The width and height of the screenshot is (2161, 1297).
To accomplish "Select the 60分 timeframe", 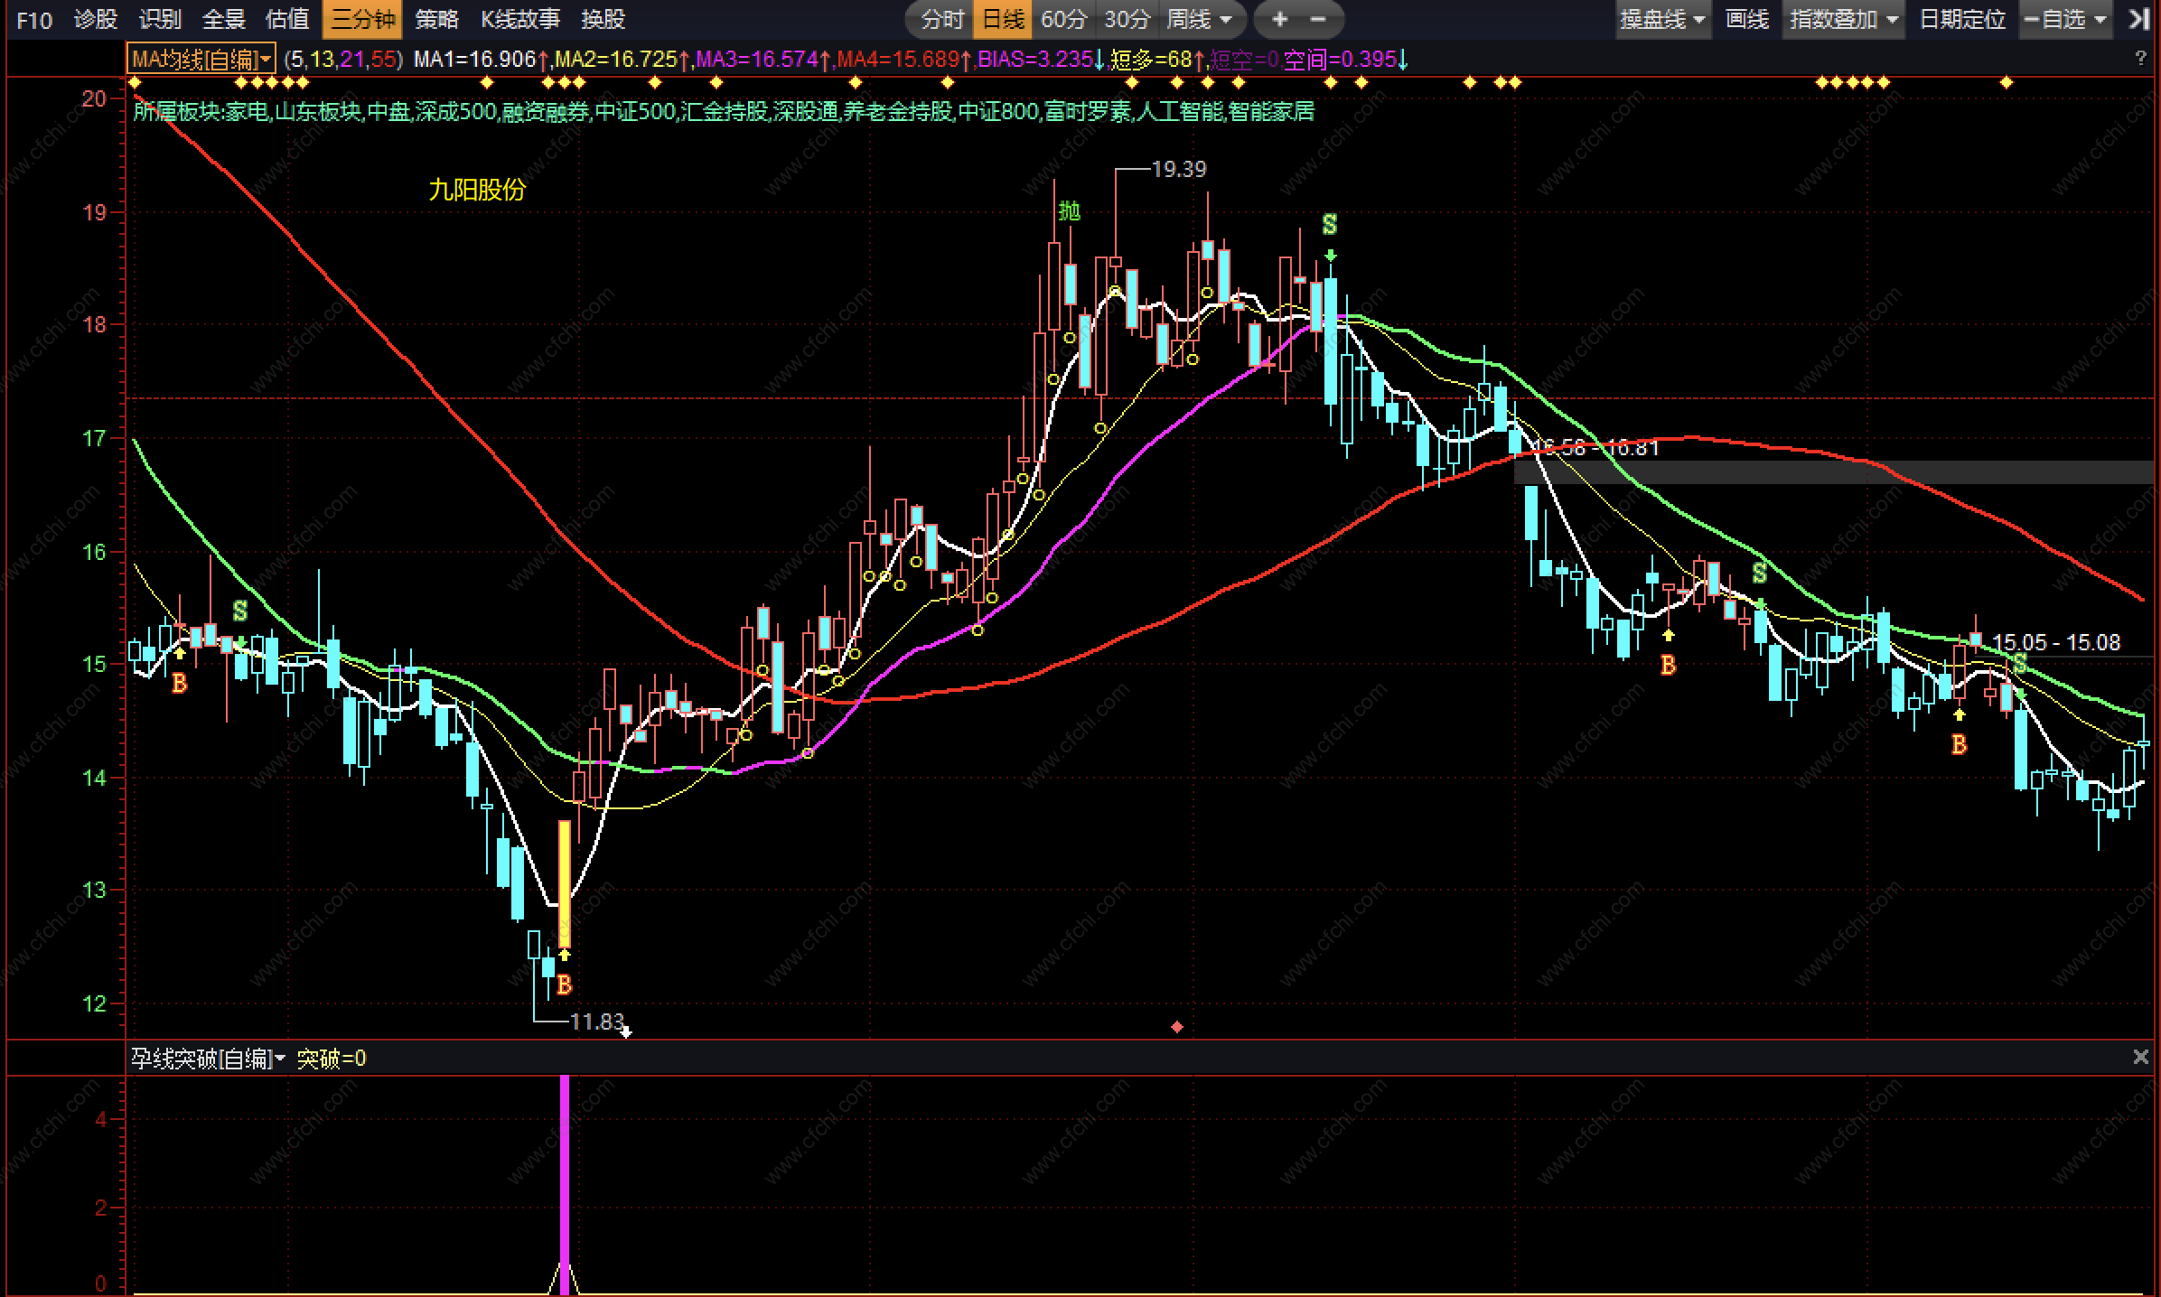I will 1063,19.
